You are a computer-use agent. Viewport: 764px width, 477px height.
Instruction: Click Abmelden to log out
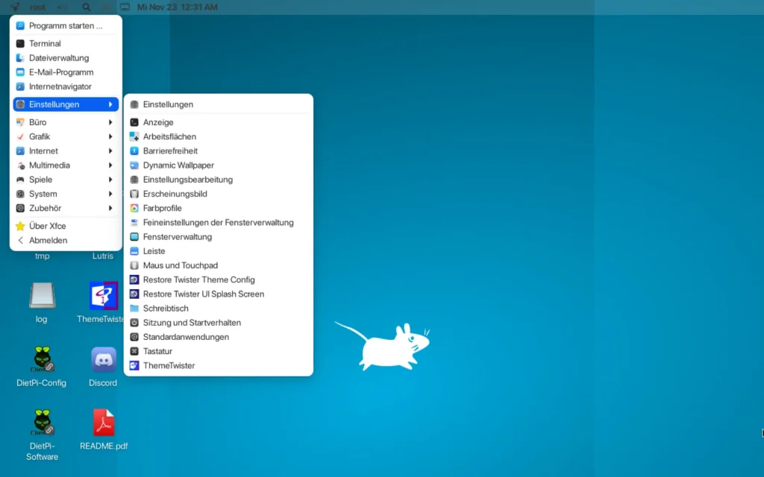(x=48, y=241)
